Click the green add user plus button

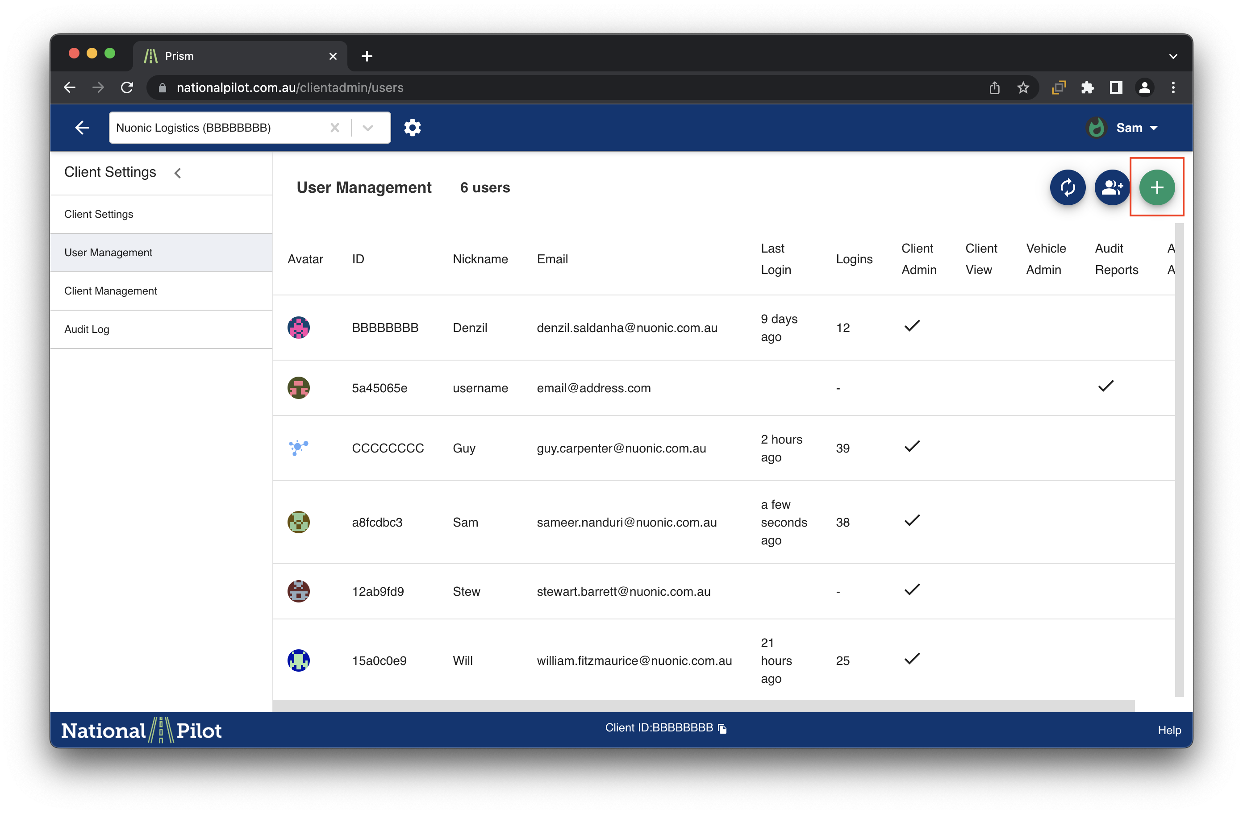[x=1156, y=187]
